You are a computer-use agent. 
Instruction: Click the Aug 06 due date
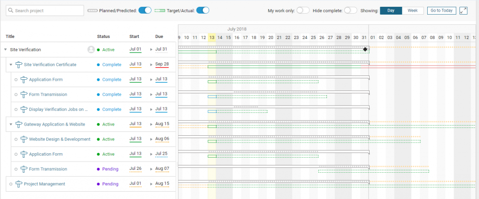coord(162,139)
